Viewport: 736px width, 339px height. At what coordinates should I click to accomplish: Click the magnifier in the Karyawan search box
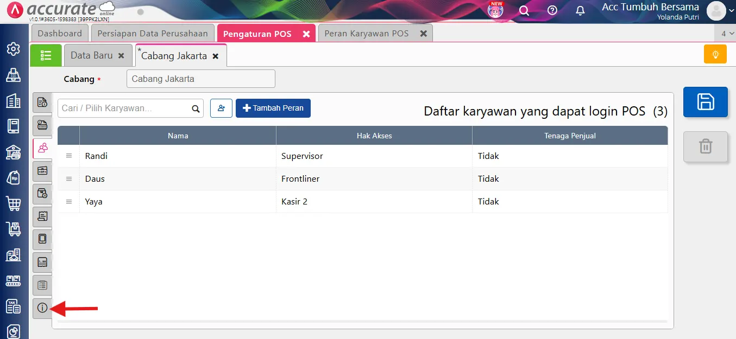point(196,108)
